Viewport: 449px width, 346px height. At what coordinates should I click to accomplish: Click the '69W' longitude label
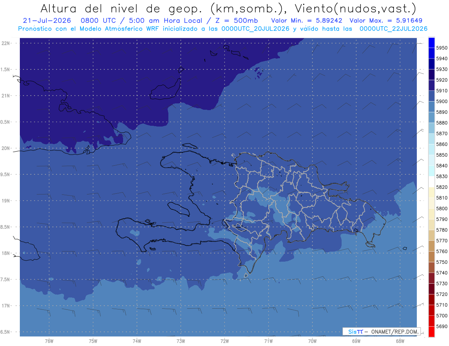(356, 341)
